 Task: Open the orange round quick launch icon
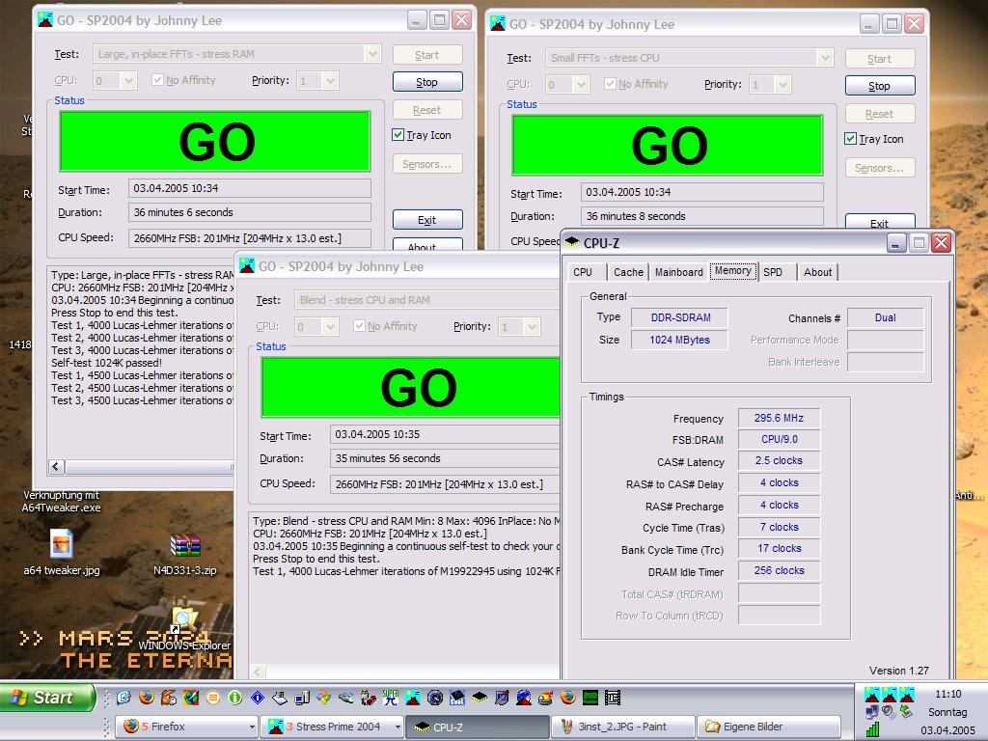(213, 698)
